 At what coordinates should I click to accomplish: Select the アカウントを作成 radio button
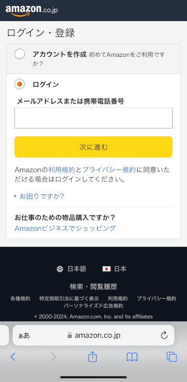pyautogui.click(x=20, y=54)
